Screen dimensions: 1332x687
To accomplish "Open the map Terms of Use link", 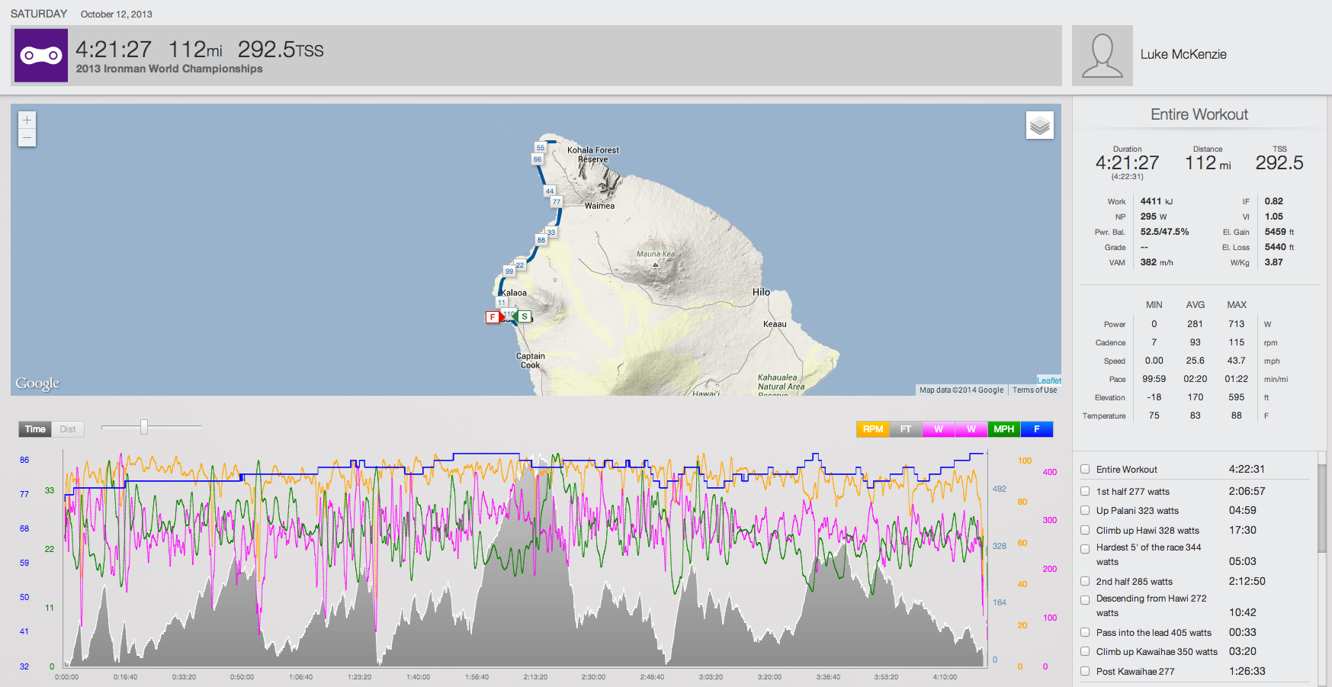I will pos(1035,390).
